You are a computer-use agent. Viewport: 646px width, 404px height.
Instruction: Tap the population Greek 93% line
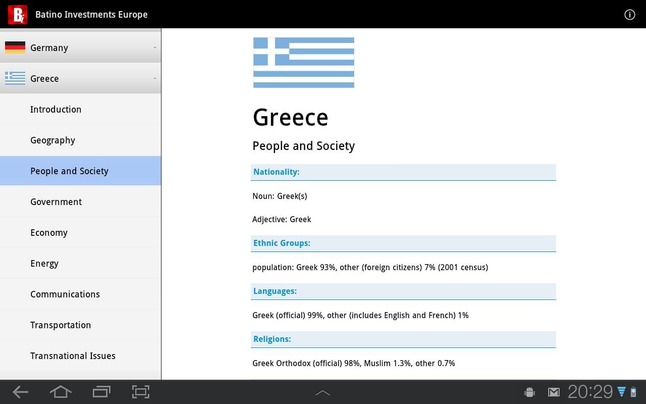point(370,268)
